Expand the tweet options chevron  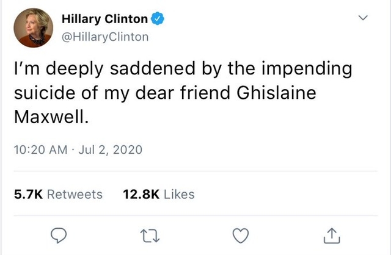(363, 20)
